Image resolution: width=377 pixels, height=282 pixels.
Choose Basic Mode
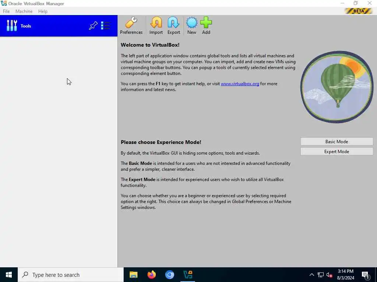(x=337, y=141)
